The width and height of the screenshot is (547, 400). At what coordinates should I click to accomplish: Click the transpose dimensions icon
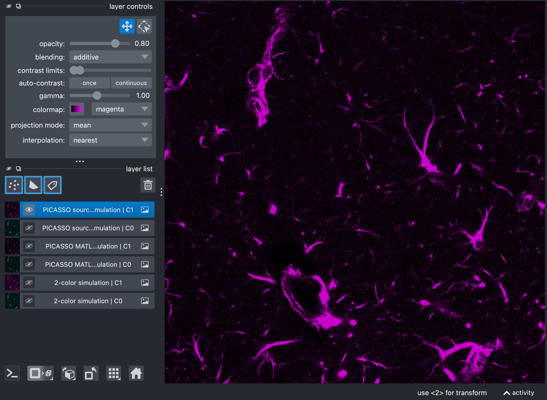point(91,373)
